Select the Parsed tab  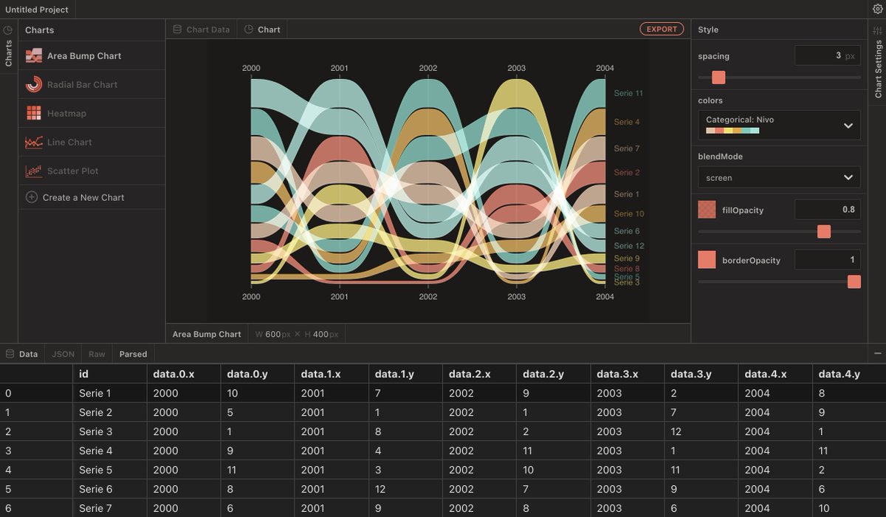(x=133, y=354)
